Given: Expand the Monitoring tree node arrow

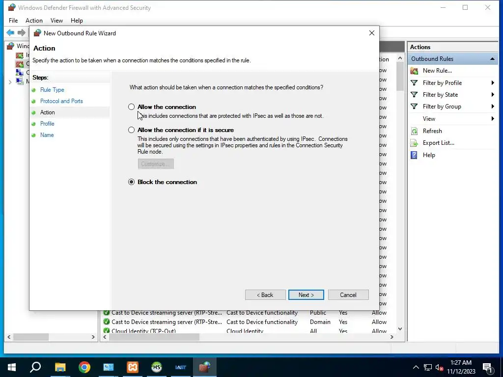Looking at the screenshot, I should tap(10, 82).
